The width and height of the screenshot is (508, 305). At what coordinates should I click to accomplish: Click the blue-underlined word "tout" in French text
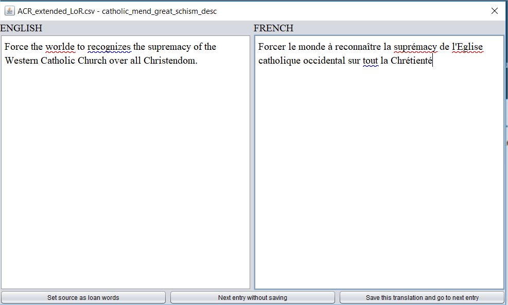point(370,61)
